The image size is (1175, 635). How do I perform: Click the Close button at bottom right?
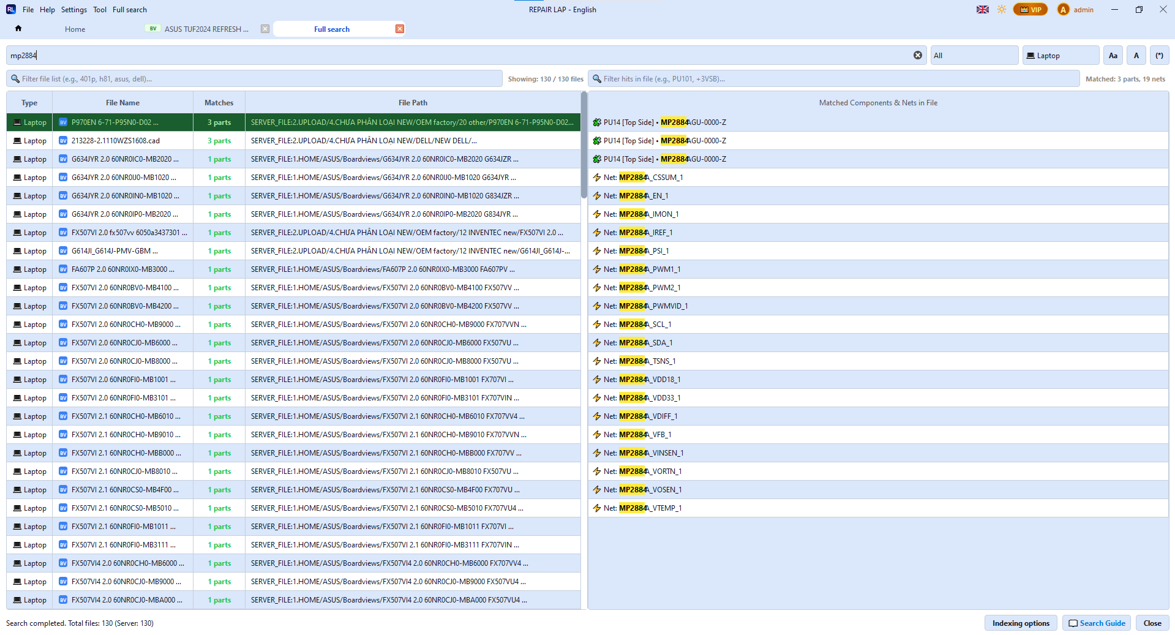[x=1152, y=623]
